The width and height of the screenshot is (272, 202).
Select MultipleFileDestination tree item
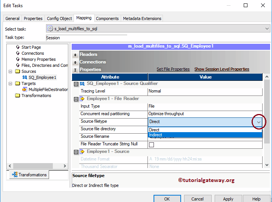coord(48,89)
